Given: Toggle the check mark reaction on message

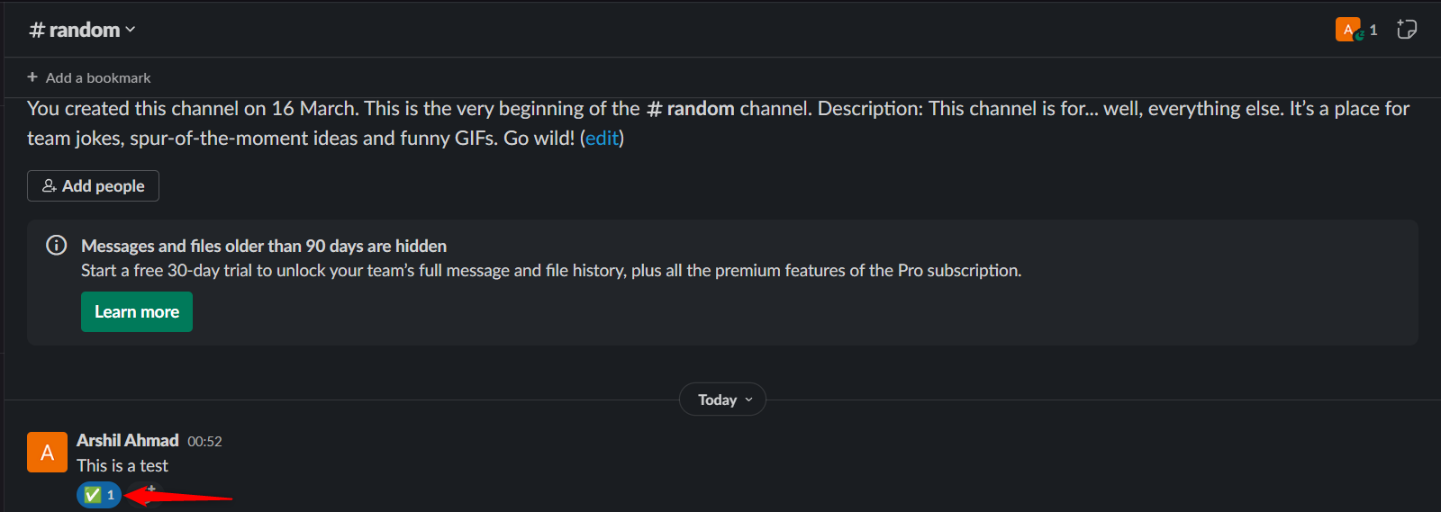Looking at the screenshot, I should [x=99, y=495].
